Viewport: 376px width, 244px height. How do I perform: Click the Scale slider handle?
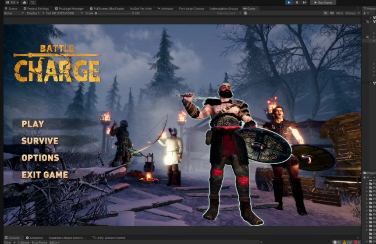(x=96, y=13)
